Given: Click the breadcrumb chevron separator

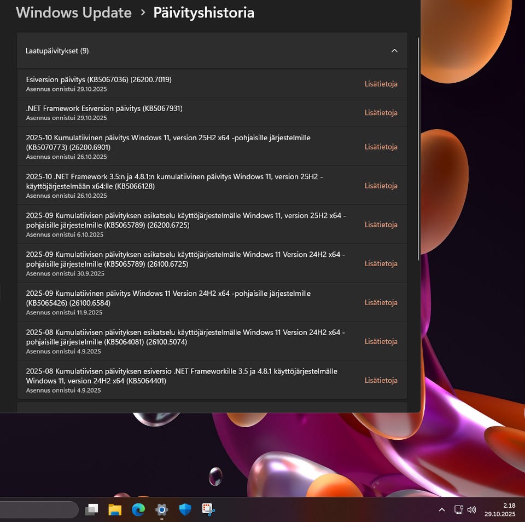Looking at the screenshot, I should [143, 13].
